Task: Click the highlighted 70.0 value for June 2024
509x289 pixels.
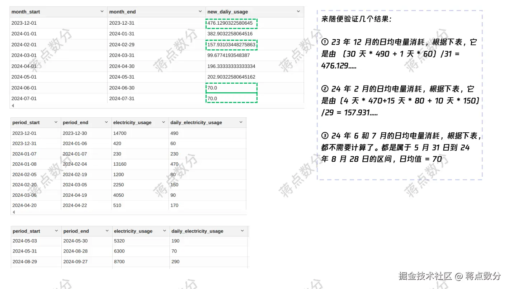Action: (x=231, y=88)
